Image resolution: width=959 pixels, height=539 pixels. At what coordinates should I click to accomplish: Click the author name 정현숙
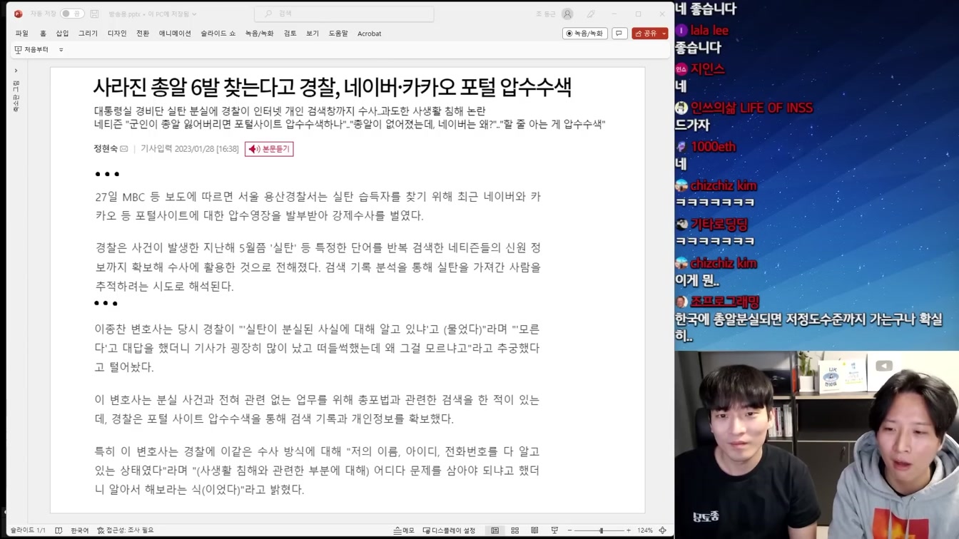point(106,149)
